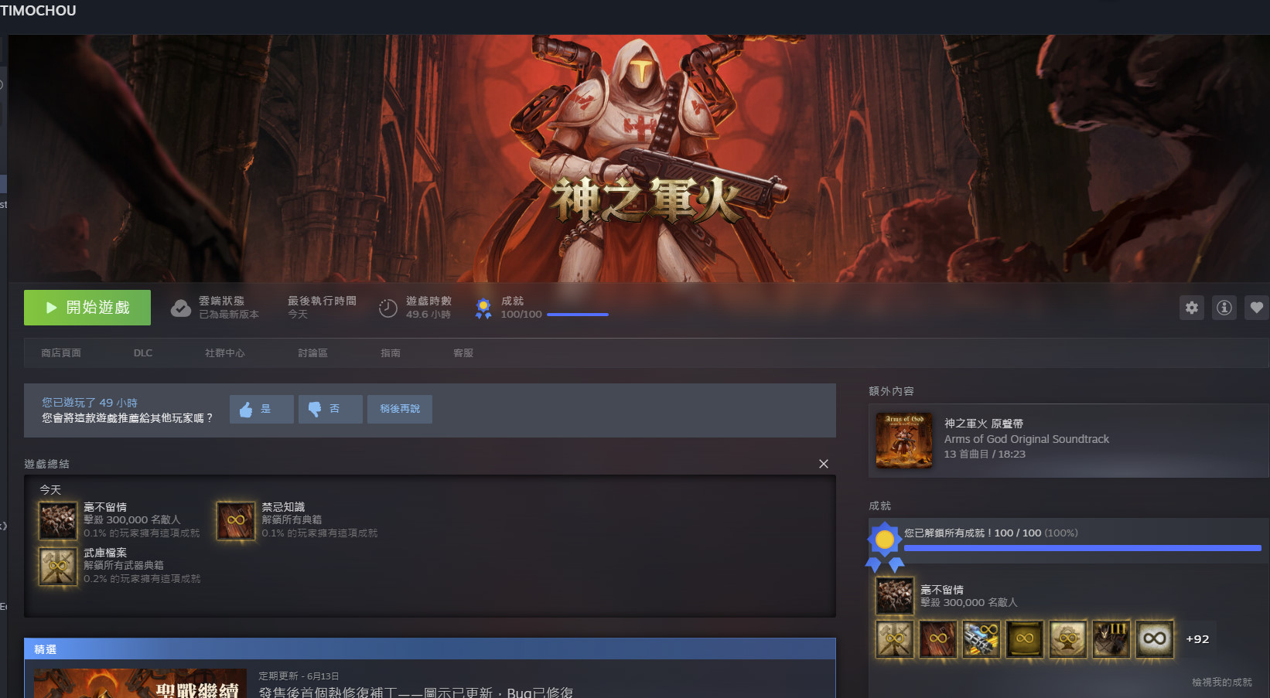Image resolution: width=1270 pixels, height=698 pixels.
Task: Open the DLC tab
Action: (x=143, y=353)
